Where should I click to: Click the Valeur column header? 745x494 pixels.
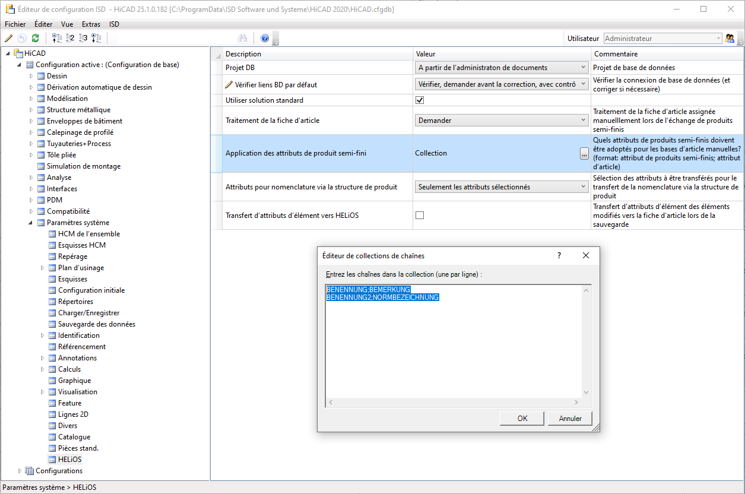502,54
